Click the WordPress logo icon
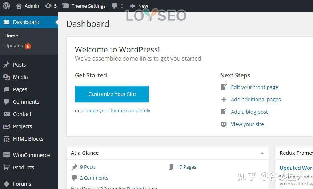Viewport: 313px width, 189px height. [6, 6]
